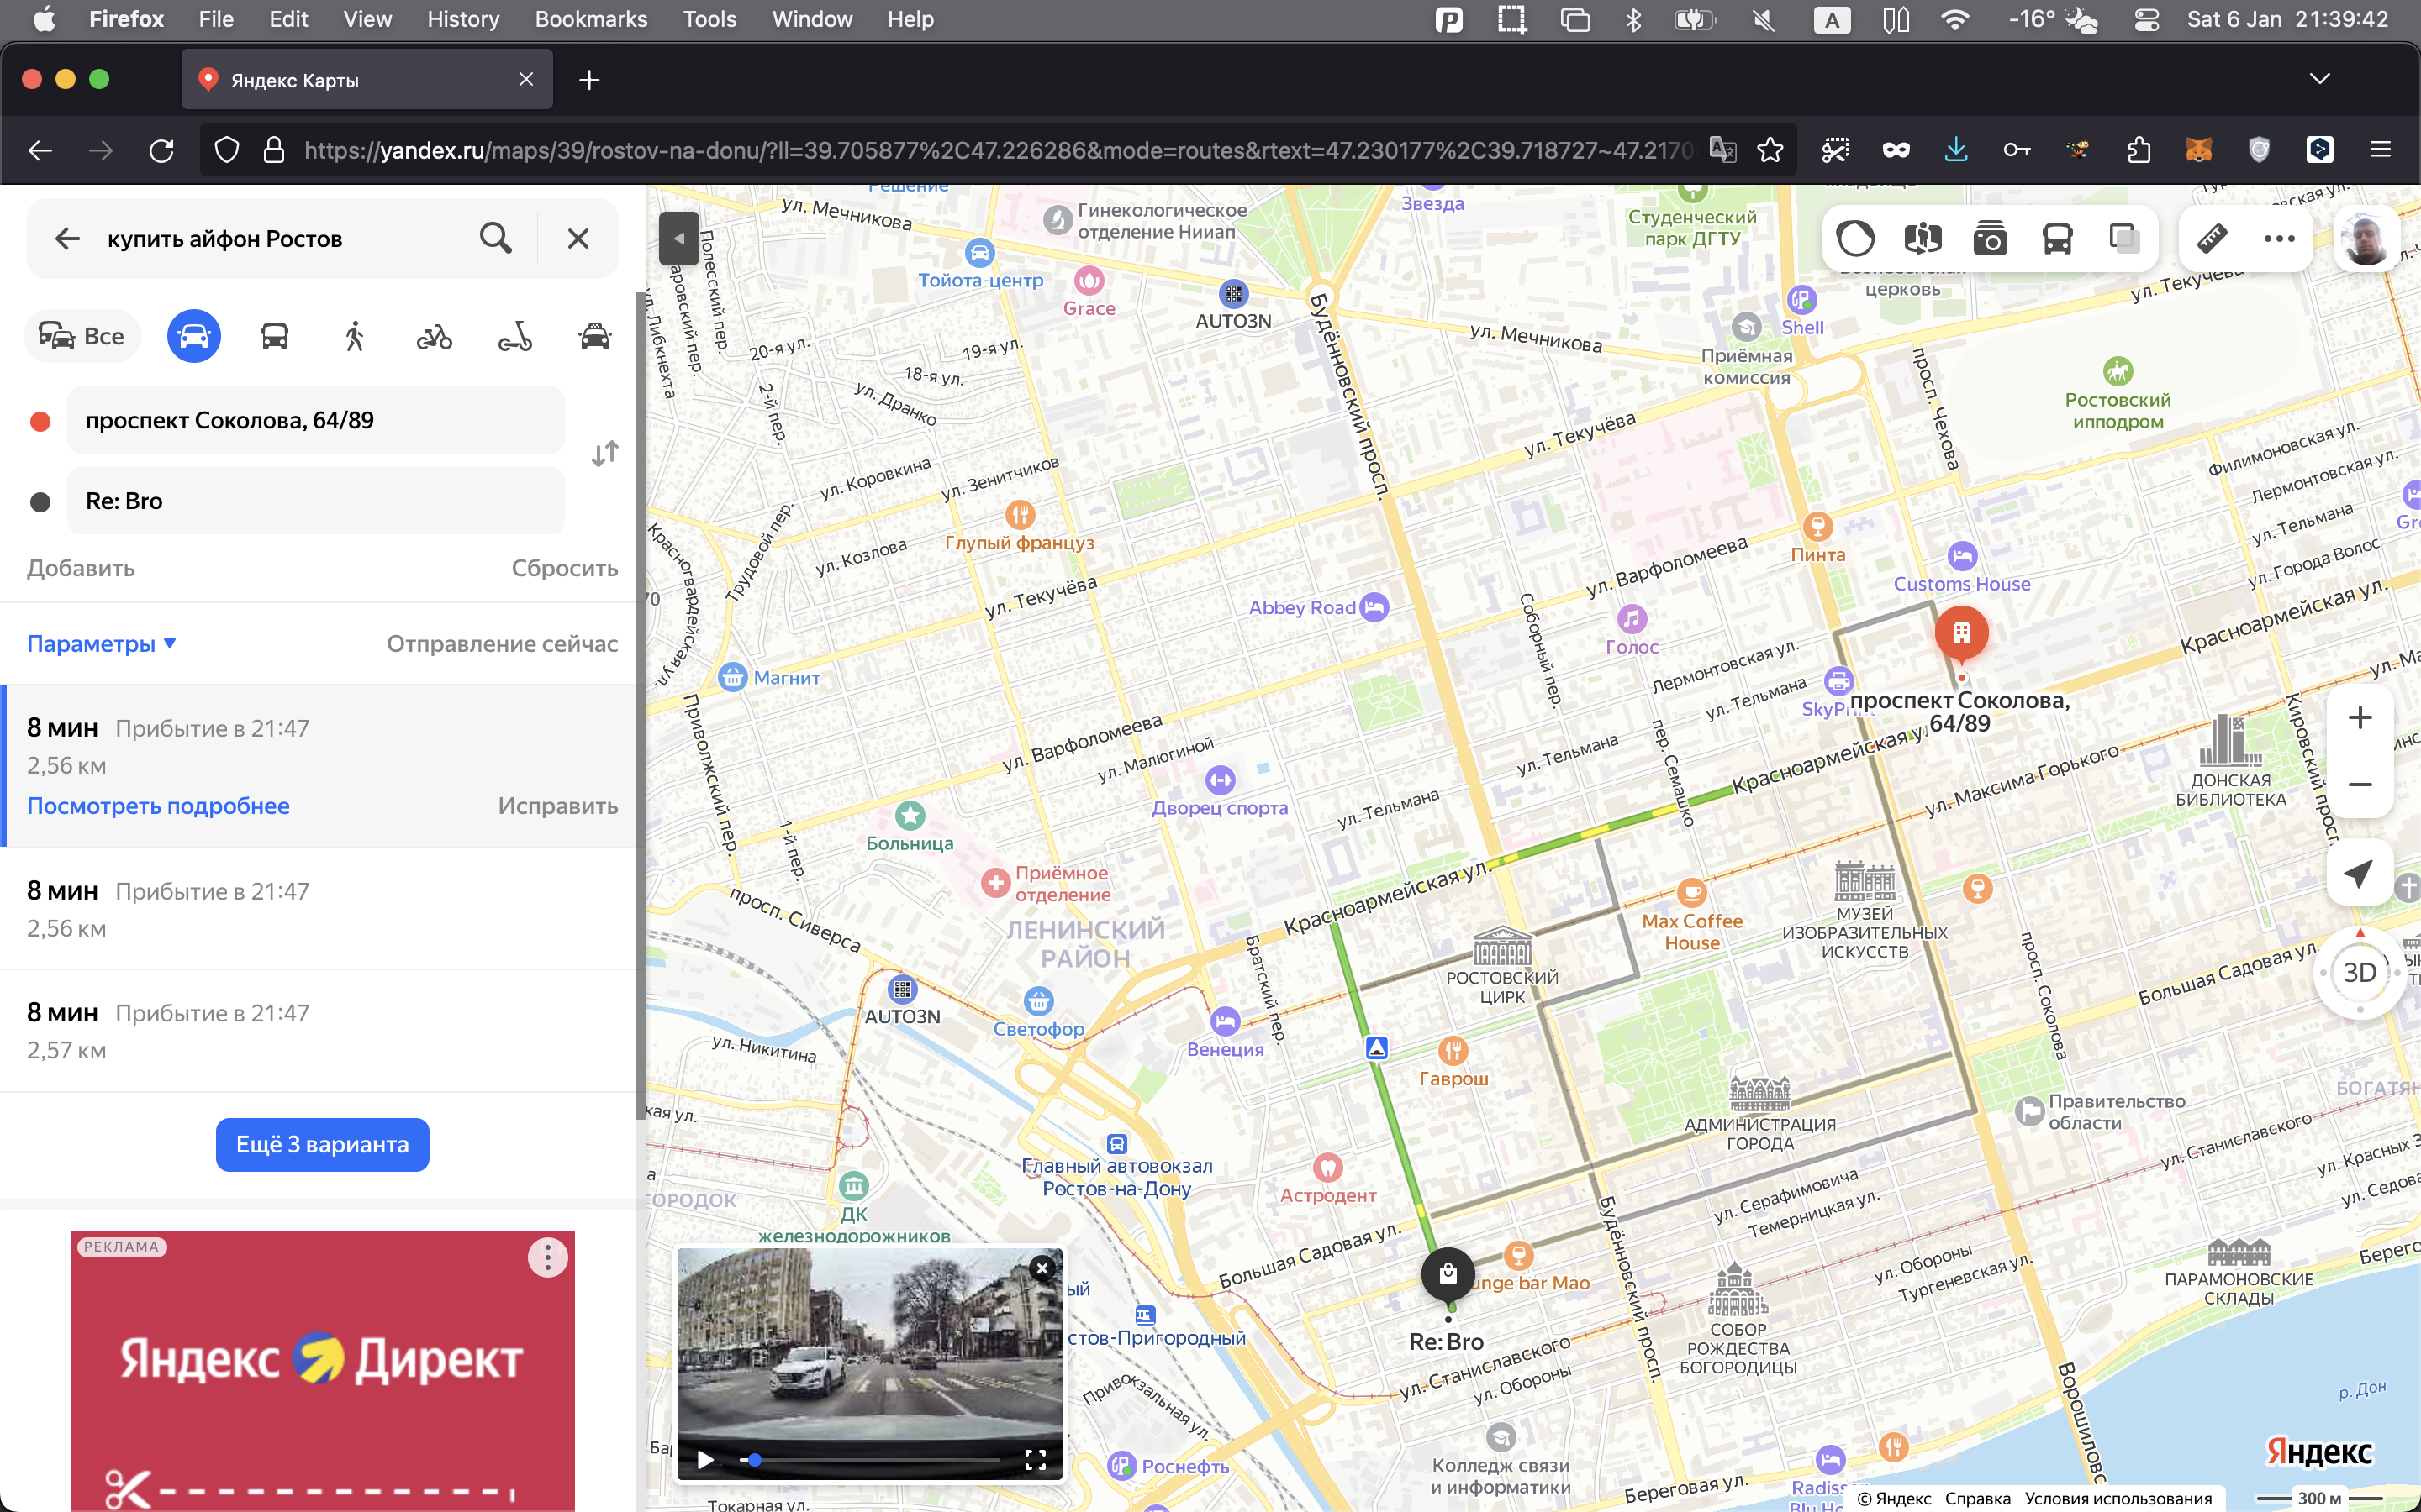
Task: Select walking route mode
Action: (x=354, y=337)
